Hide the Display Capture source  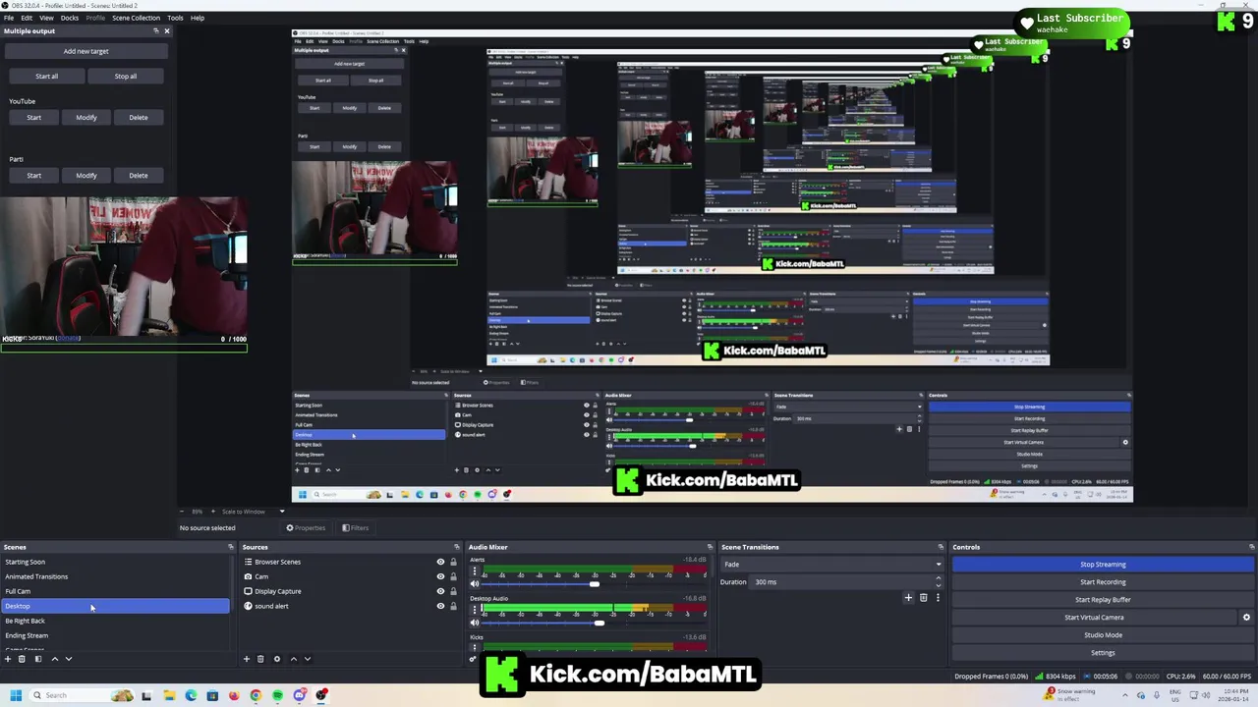440,591
